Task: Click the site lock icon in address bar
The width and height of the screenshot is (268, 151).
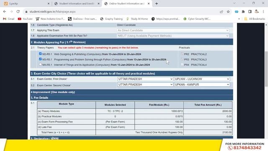Action: point(26,12)
